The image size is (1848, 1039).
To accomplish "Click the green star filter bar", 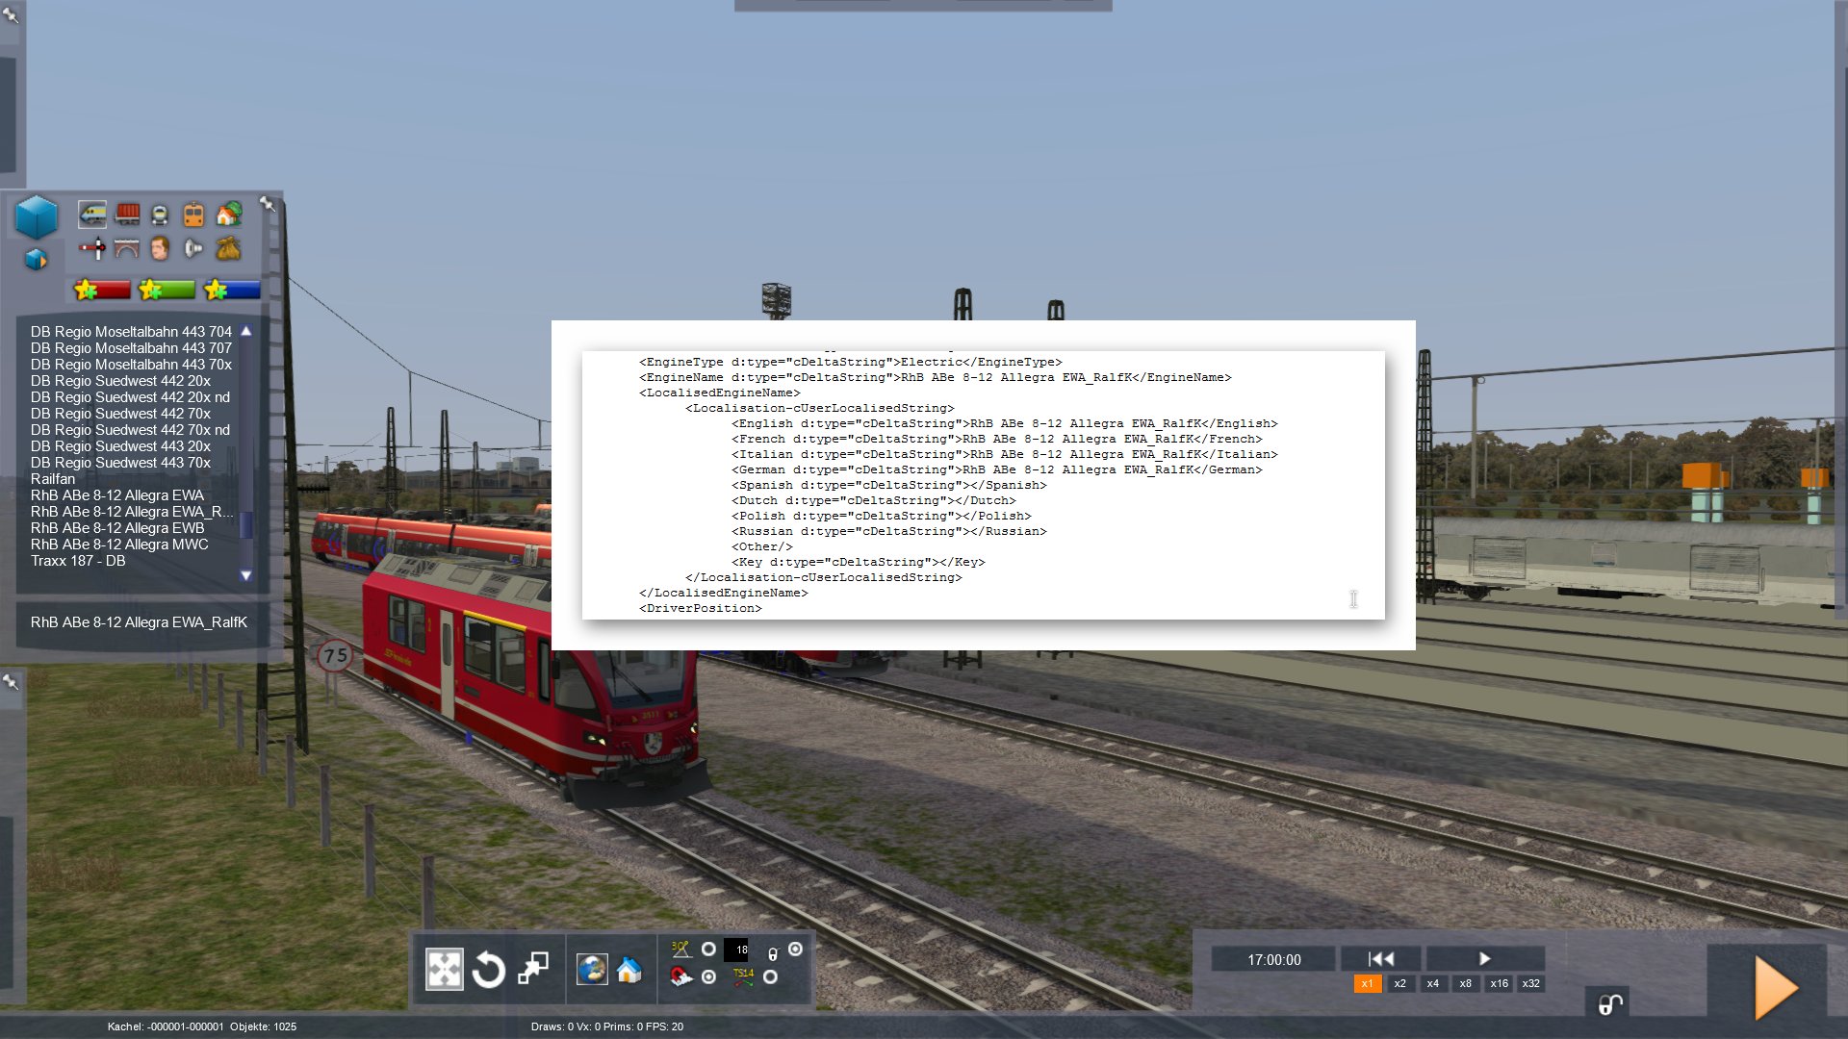I will click(167, 290).
